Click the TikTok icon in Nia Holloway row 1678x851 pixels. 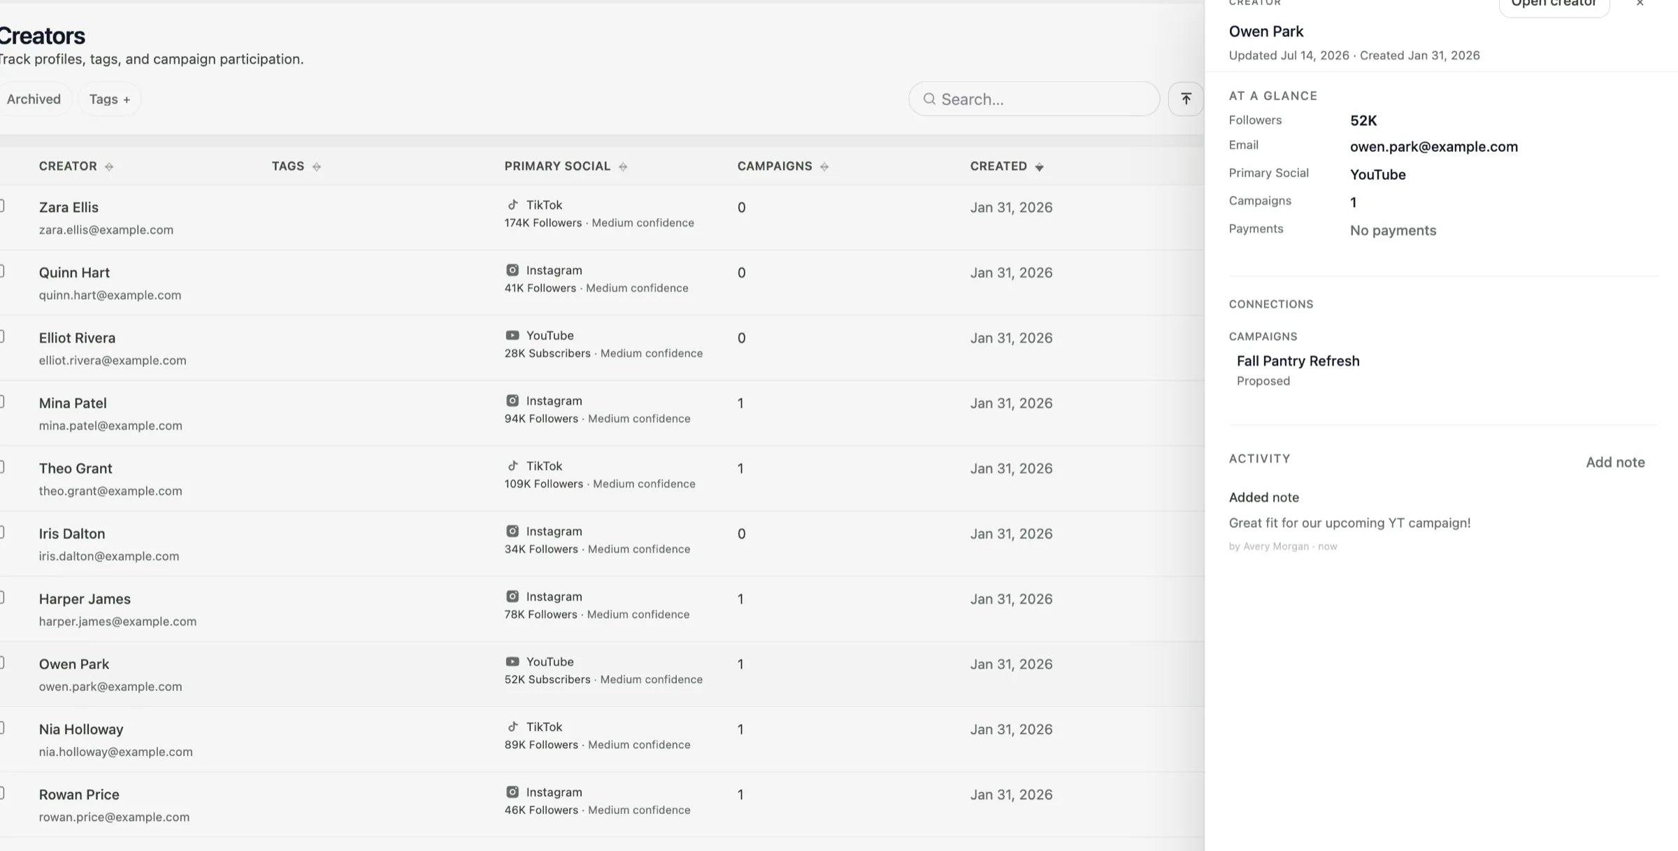[x=512, y=727]
